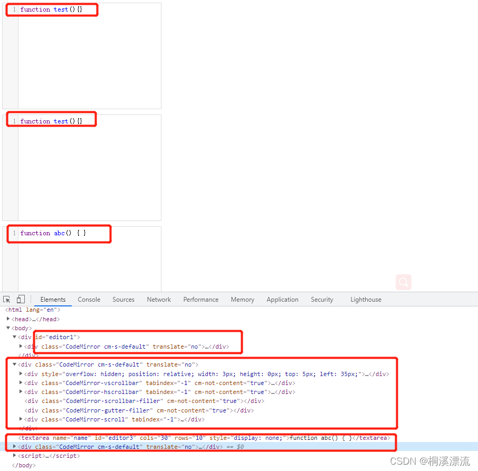478x471 pixels.
Task: Expand the CodeMirror-scroll div
Action: coord(21,419)
